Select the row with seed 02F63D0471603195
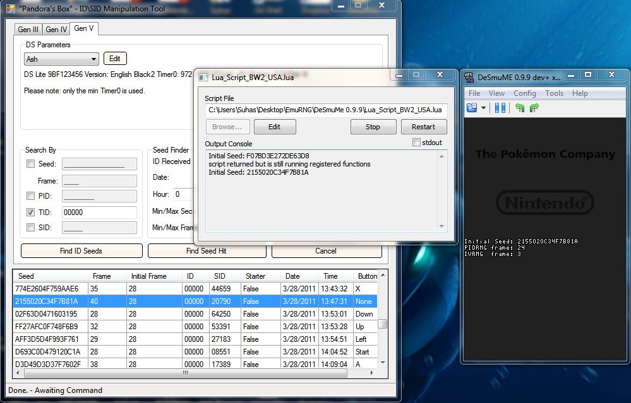The width and height of the screenshot is (631, 403). pos(195,314)
